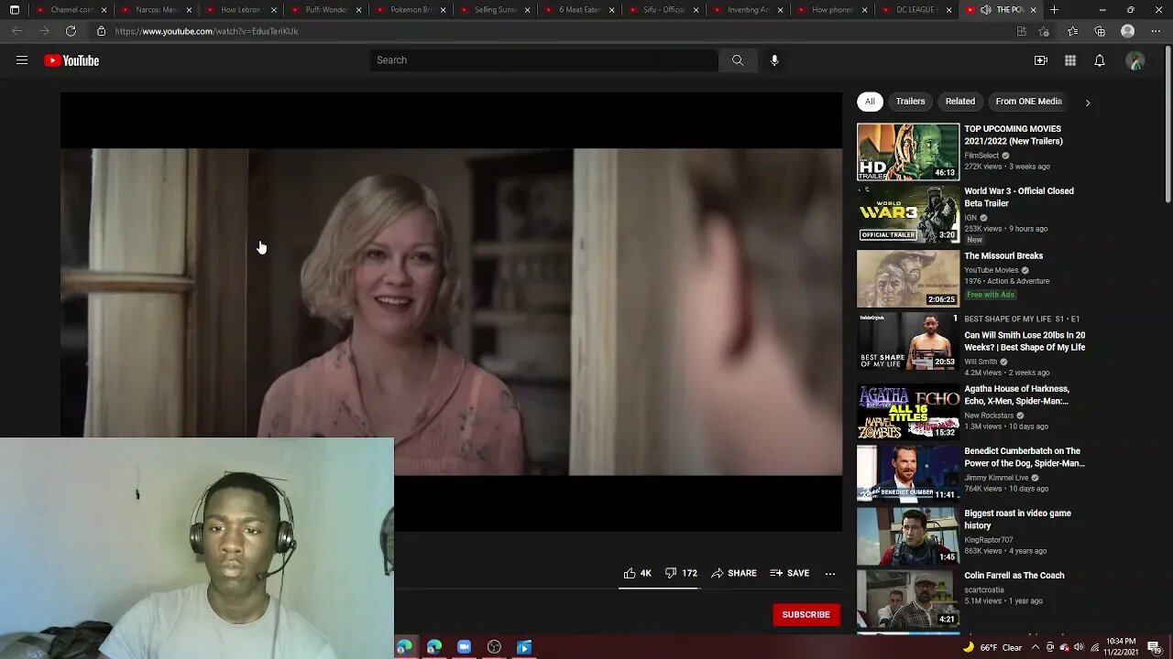Screen dimensions: 1173x659
Task: Save the video to a playlist
Action: click(789, 573)
